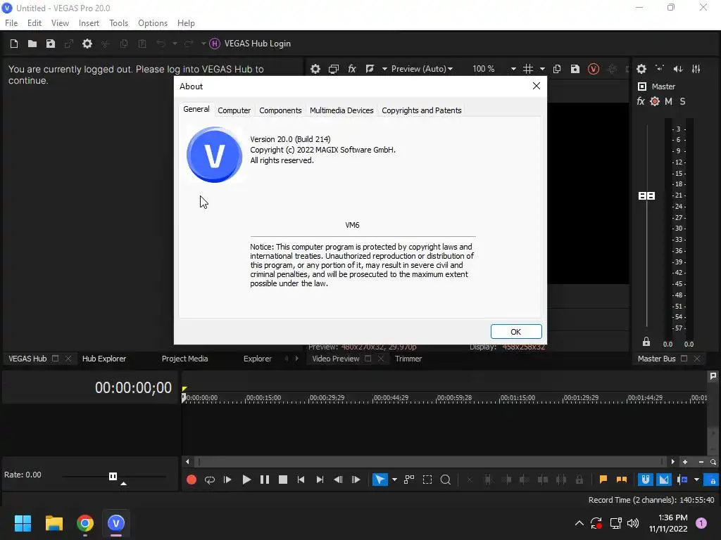Select the Hub Explorer tab
This screenshot has width=721, height=540.
point(104,359)
